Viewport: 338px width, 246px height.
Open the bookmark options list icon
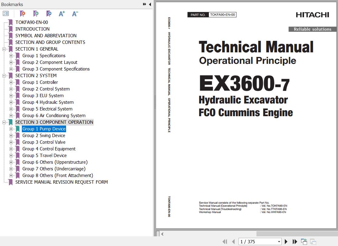click(5, 14)
